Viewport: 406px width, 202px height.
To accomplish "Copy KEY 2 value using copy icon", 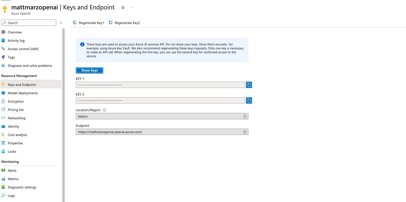I will pos(249,100).
